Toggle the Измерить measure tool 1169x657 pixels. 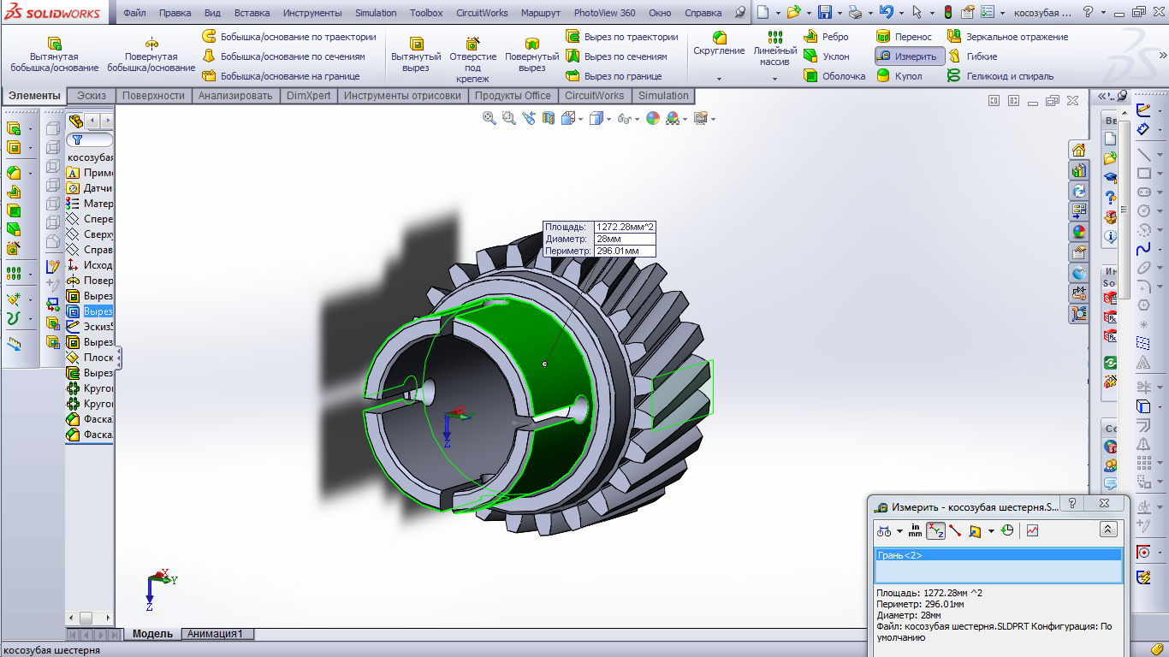pyautogui.click(x=909, y=56)
